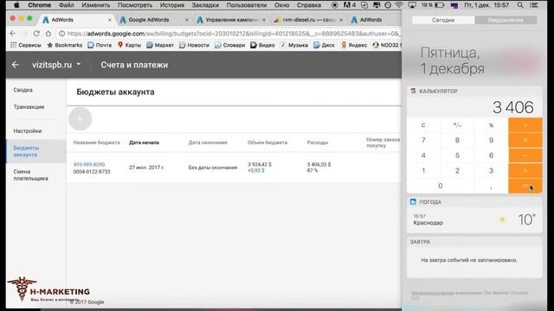Close the first AdWords tab

pyautogui.click(x=110, y=20)
